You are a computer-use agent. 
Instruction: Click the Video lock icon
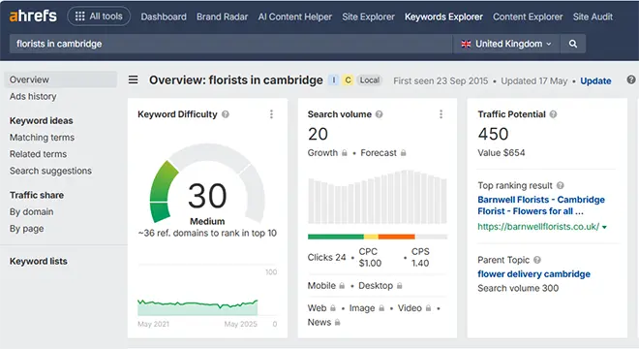428,308
